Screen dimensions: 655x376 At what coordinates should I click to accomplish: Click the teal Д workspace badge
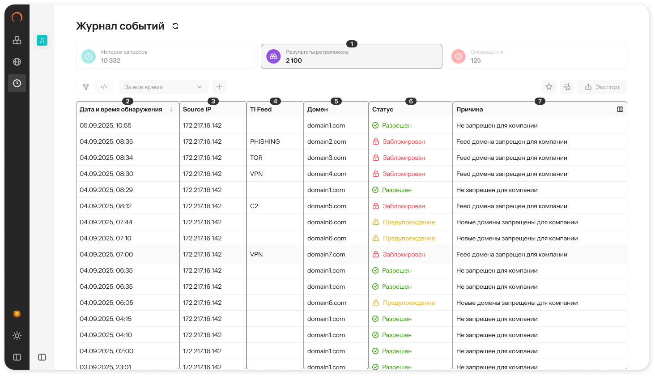[42, 40]
